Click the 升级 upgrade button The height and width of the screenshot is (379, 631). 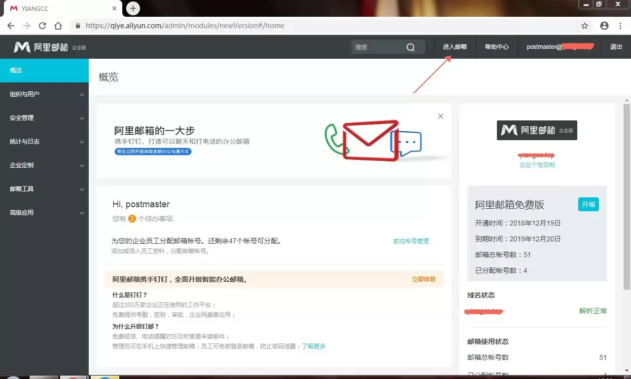589,204
